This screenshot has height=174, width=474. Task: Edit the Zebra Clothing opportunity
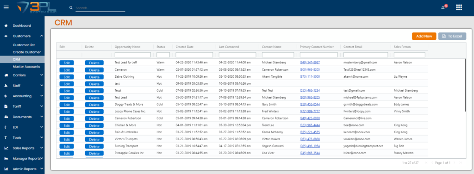[x=67, y=77]
